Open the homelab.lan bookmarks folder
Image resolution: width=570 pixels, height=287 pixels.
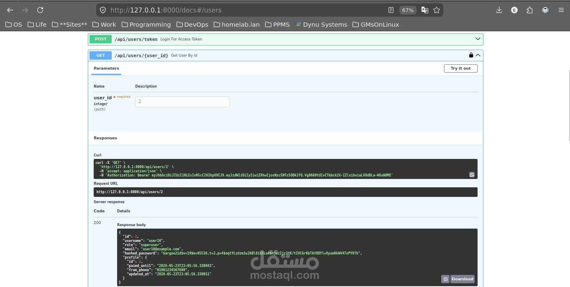tap(237, 25)
